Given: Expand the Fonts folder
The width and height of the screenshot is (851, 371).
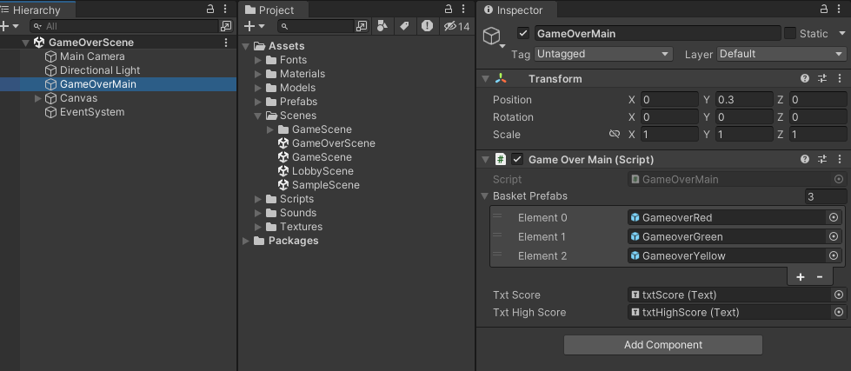Looking at the screenshot, I should [258, 60].
